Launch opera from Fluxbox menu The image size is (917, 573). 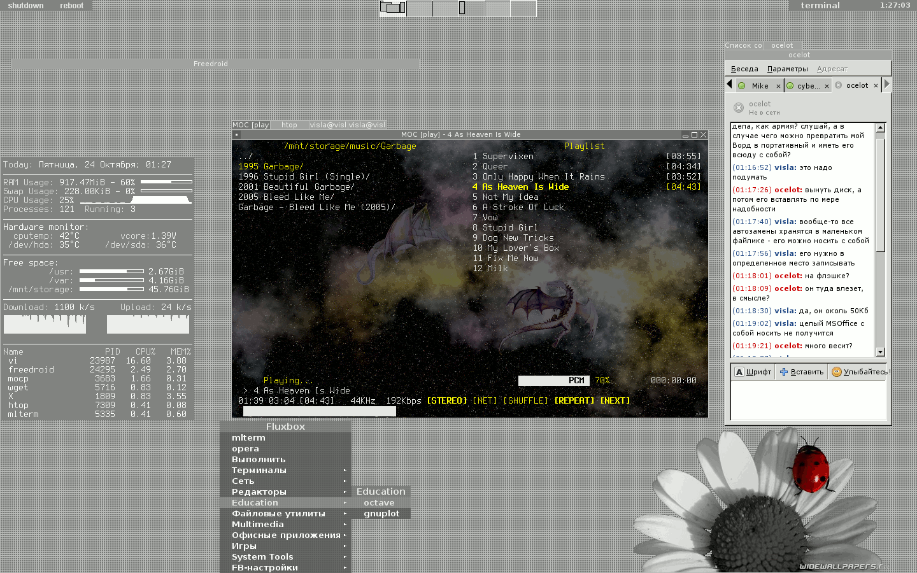point(285,449)
